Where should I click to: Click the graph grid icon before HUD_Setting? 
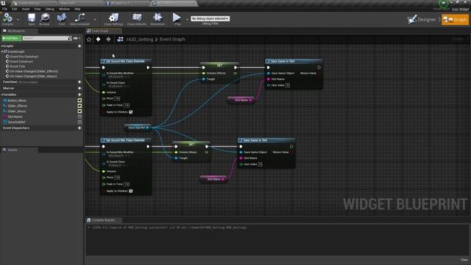[x=120, y=39]
